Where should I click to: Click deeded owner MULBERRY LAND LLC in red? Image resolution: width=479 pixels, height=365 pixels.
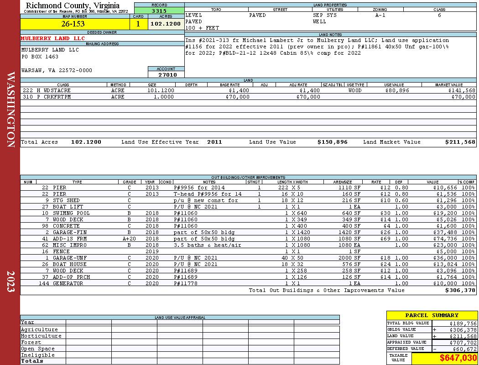[53, 38]
